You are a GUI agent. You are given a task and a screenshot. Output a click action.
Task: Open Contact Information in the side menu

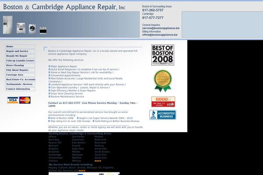coord(20,89)
